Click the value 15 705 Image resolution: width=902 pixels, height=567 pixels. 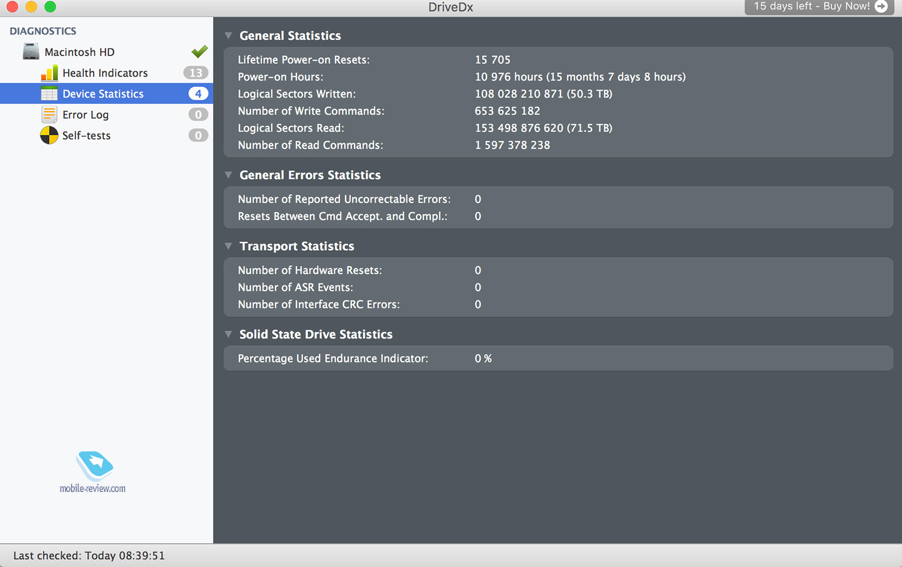coord(493,60)
